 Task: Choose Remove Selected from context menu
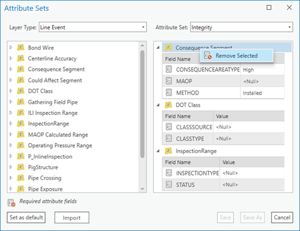tap(236, 56)
